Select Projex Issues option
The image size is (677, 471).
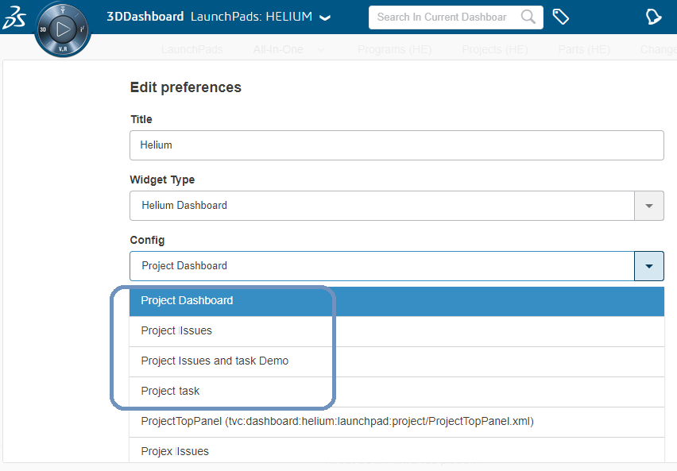coord(175,452)
